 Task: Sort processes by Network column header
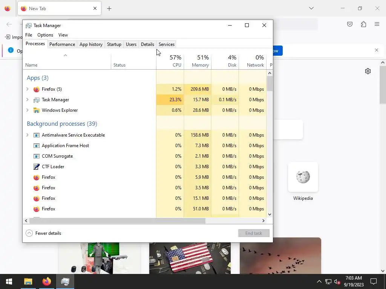253,61
